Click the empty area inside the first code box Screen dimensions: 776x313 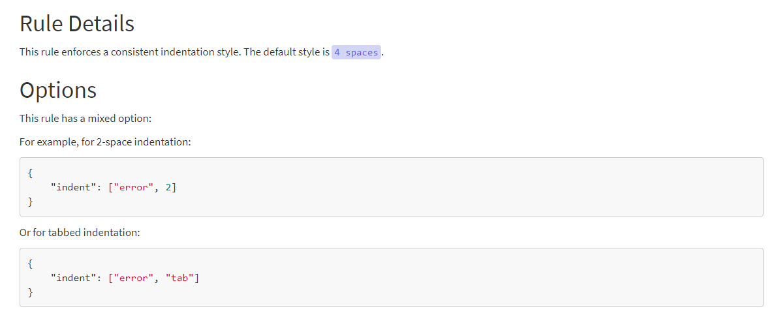click(470, 187)
